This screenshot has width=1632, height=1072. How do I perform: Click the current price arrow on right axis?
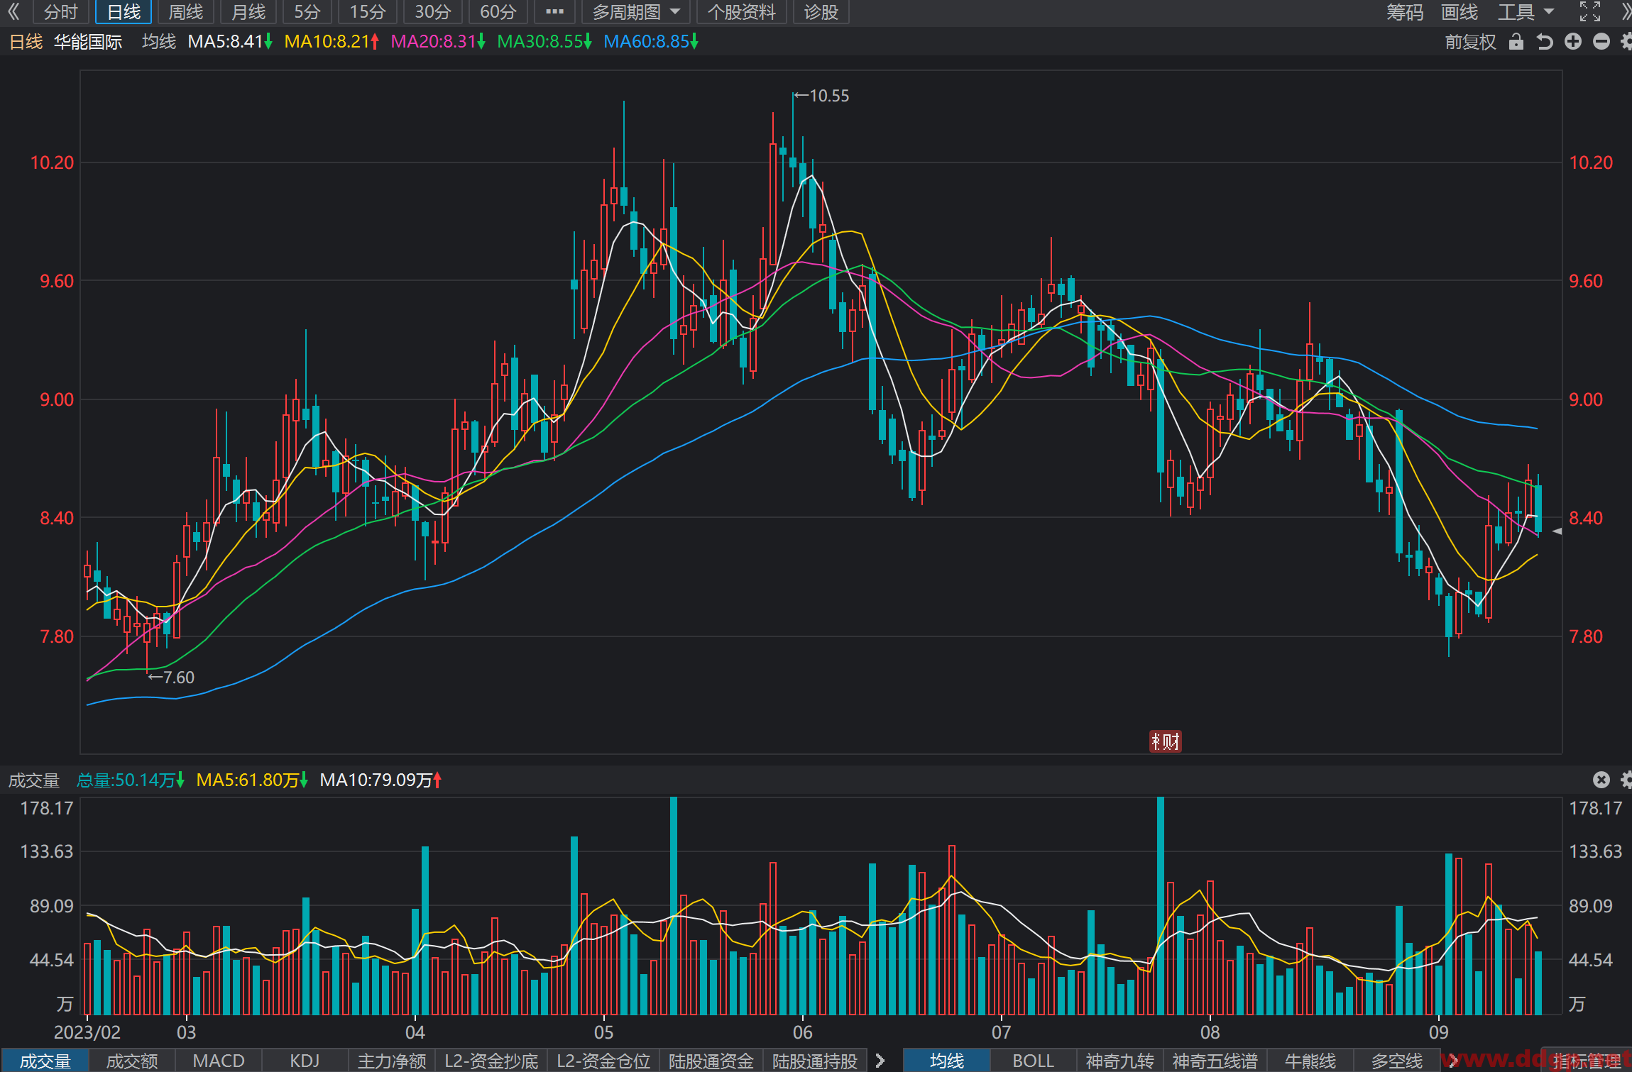pyautogui.click(x=1557, y=531)
